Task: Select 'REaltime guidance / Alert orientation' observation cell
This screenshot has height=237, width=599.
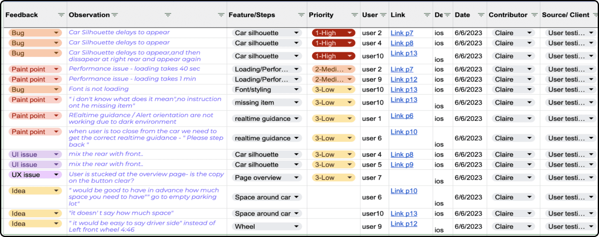Action: point(147,118)
